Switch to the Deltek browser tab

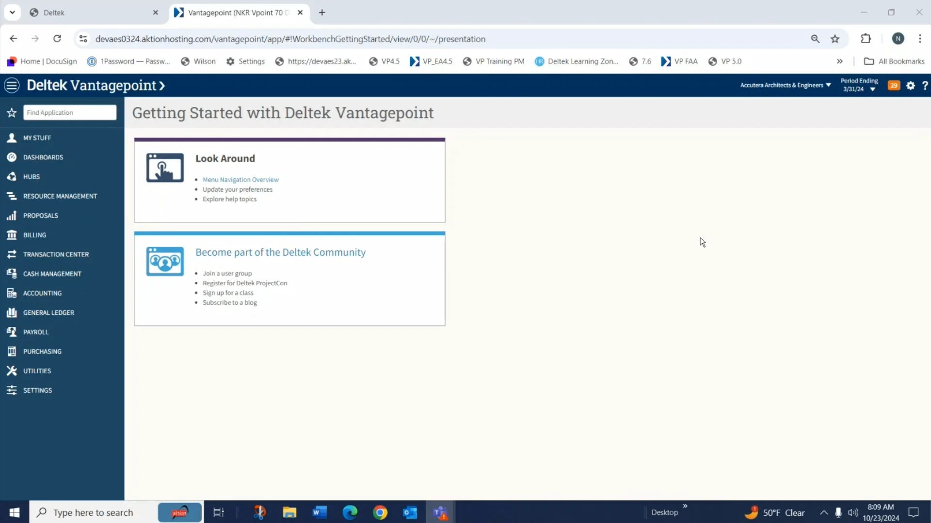(x=95, y=13)
